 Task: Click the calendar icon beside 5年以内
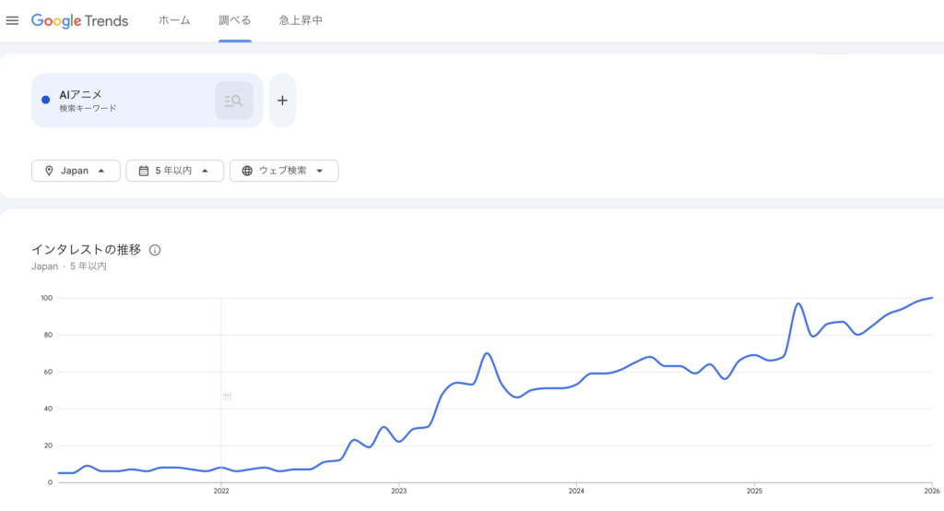click(x=144, y=171)
